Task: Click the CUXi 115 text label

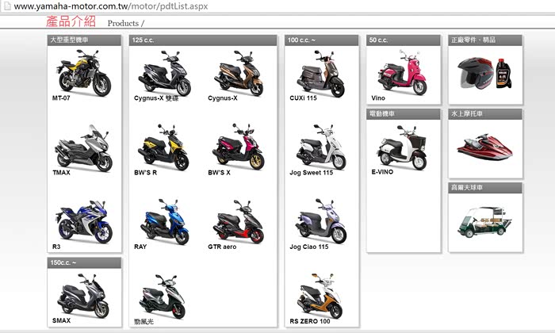Action: pos(303,98)
